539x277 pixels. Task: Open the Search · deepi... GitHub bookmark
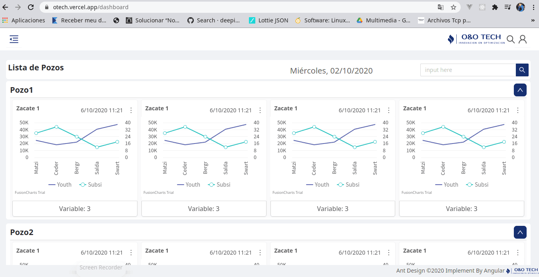point(214,20)
